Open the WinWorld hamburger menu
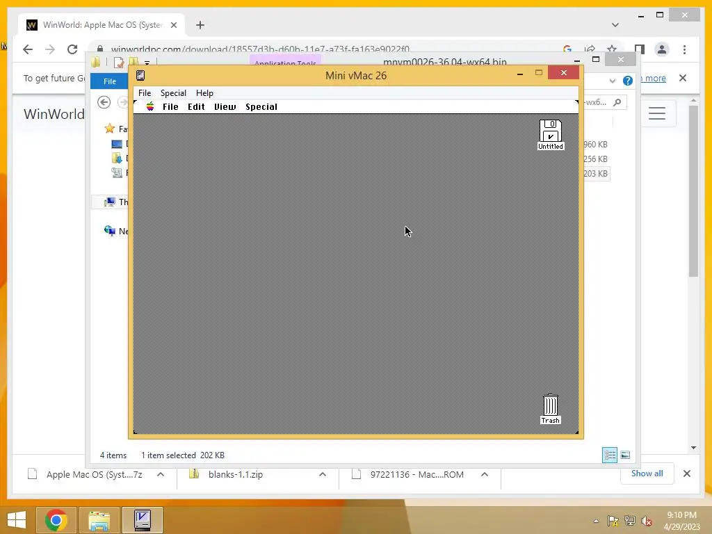The height and width of the screenshot is (534, 712). click(x=656, y=113)
